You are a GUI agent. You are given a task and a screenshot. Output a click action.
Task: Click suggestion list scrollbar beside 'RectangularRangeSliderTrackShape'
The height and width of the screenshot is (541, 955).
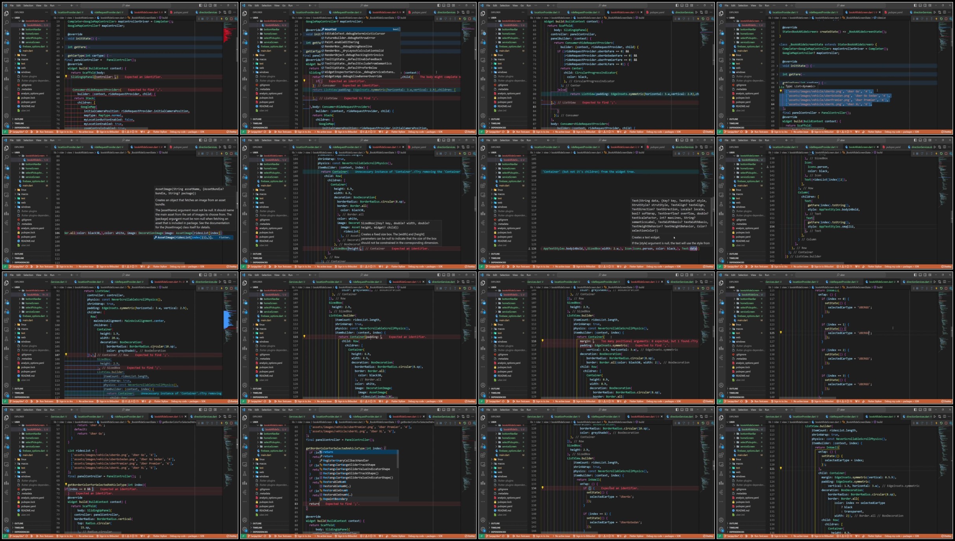[398, 459]
